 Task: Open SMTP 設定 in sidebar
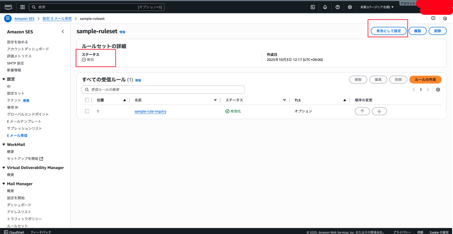pos(16,63)
